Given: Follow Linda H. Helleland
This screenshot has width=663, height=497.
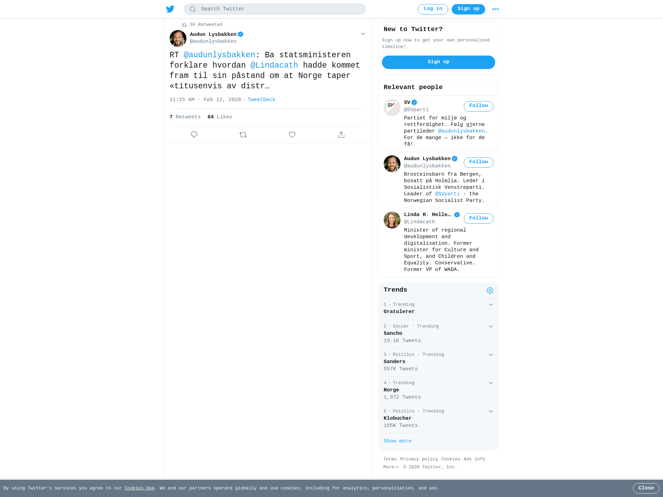Looking at the screenshot, I should (479, 218).
